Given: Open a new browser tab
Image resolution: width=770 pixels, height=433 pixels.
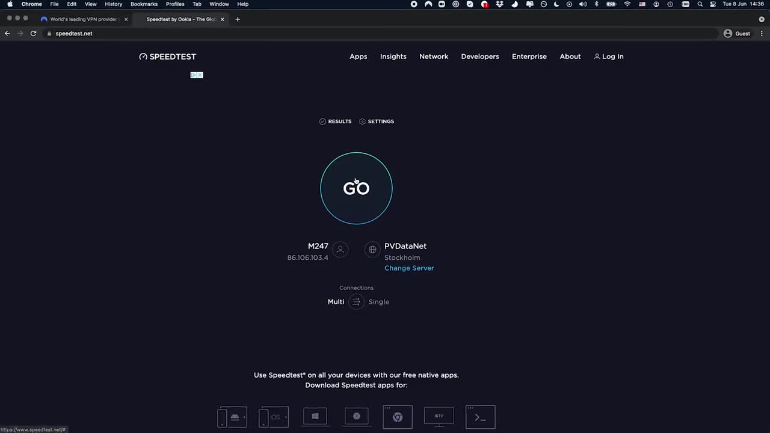Looking at the screenshot, I should click(x=238, y=19).
